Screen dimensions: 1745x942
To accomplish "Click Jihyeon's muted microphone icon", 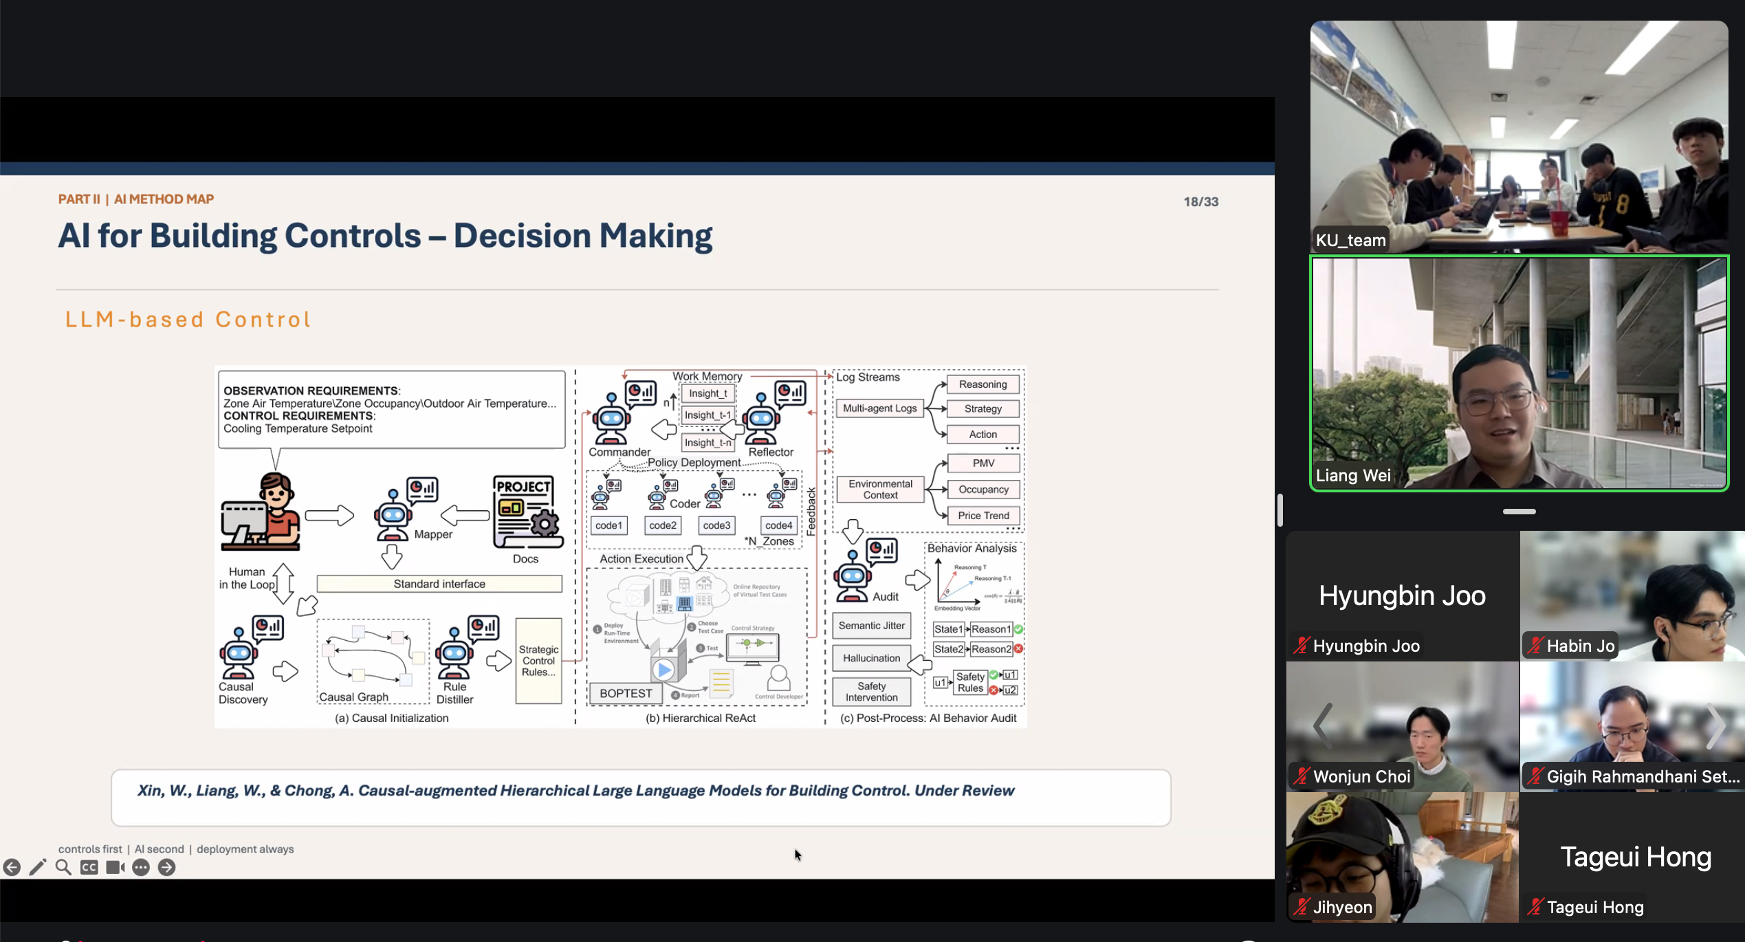I will [x=1301, y=907].
